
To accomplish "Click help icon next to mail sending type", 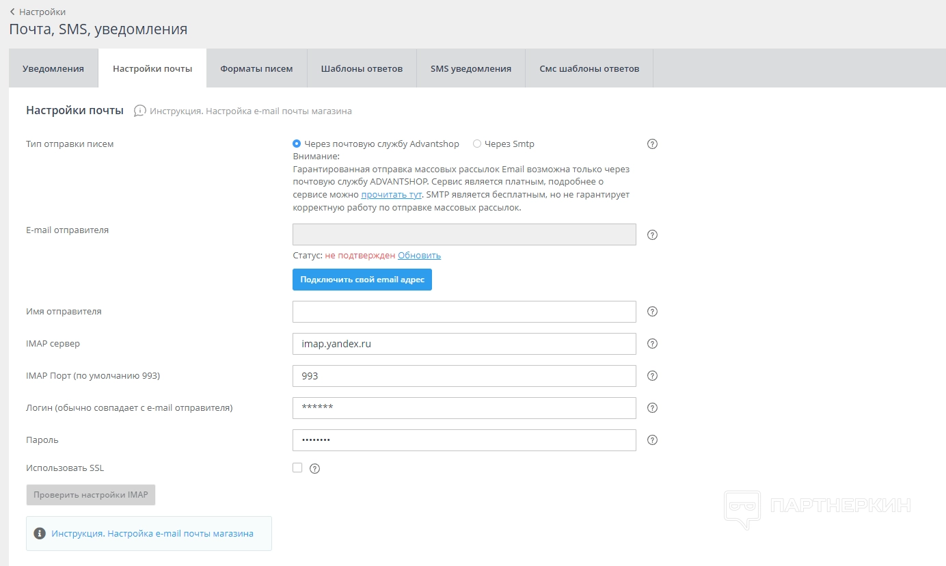I will [x=652, y=144].
